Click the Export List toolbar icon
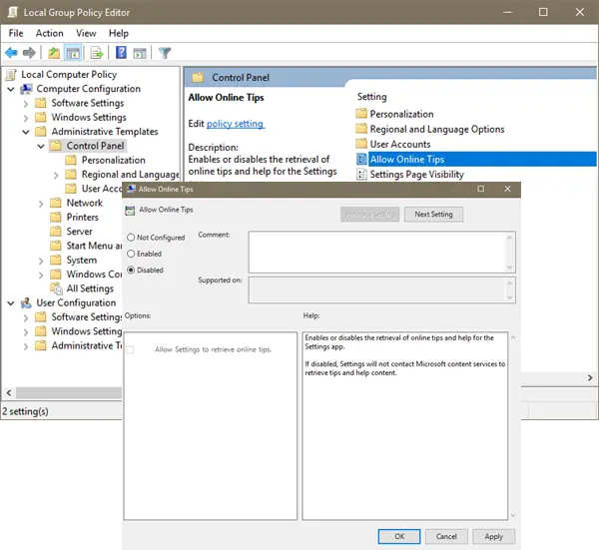This screenshot has width=599, height=550. [x=97, y=53]
